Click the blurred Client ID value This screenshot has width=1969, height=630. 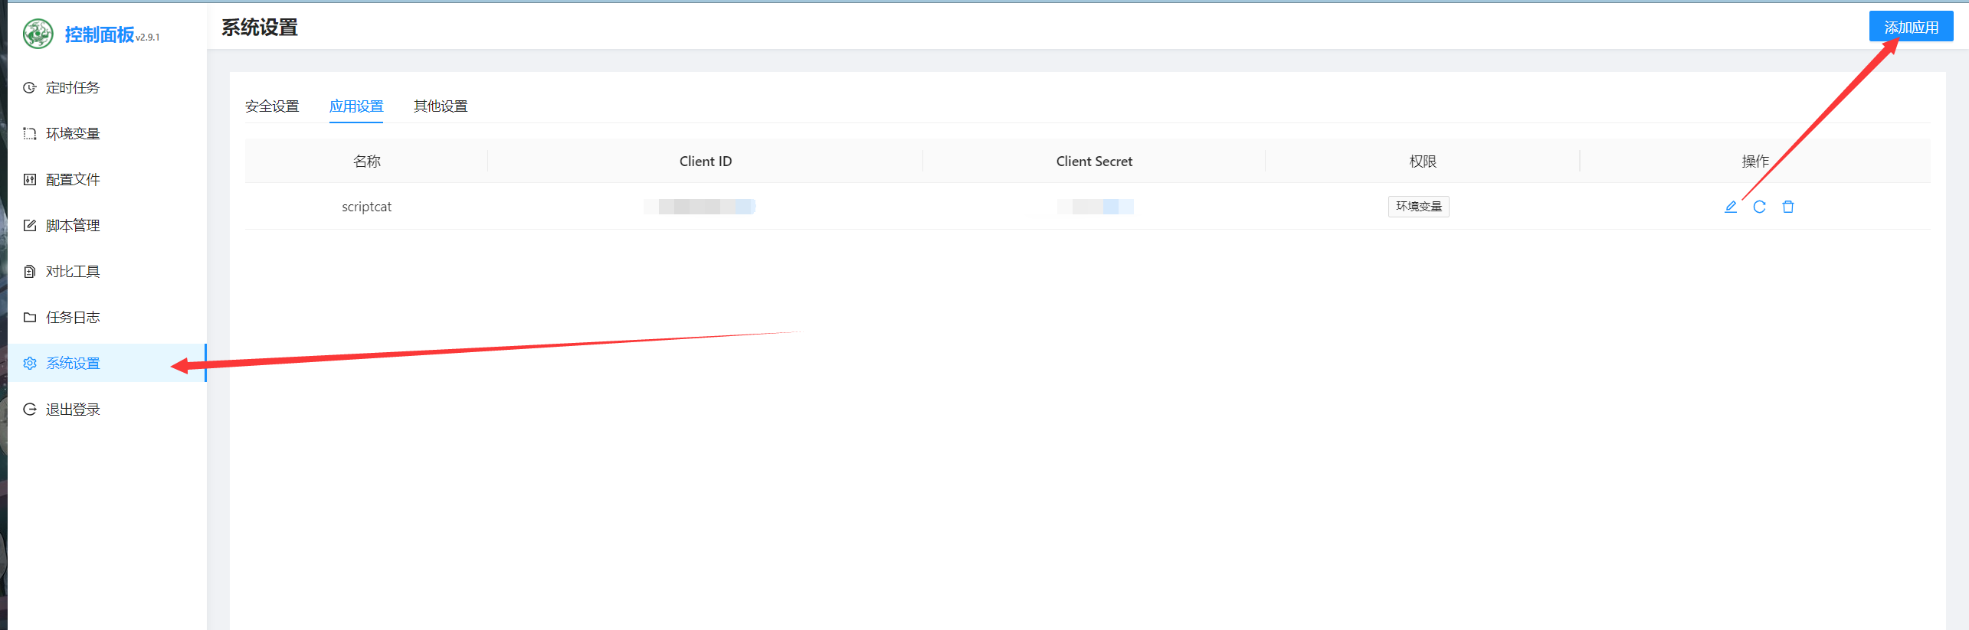tap(699, 207)
